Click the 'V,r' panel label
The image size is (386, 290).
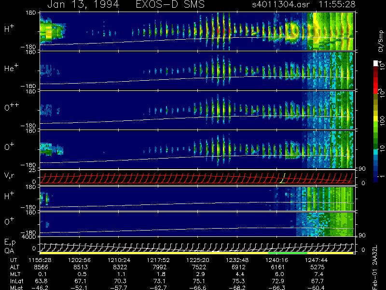[x=9, y=175]
